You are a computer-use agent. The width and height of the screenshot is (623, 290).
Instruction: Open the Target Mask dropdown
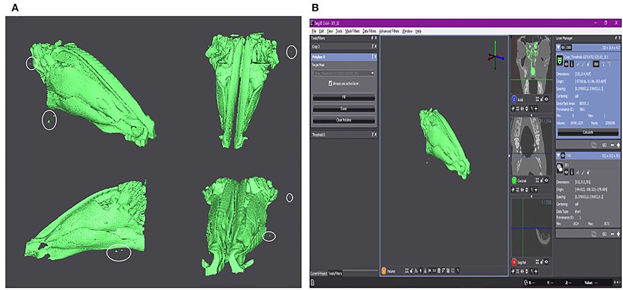[344, 73]
